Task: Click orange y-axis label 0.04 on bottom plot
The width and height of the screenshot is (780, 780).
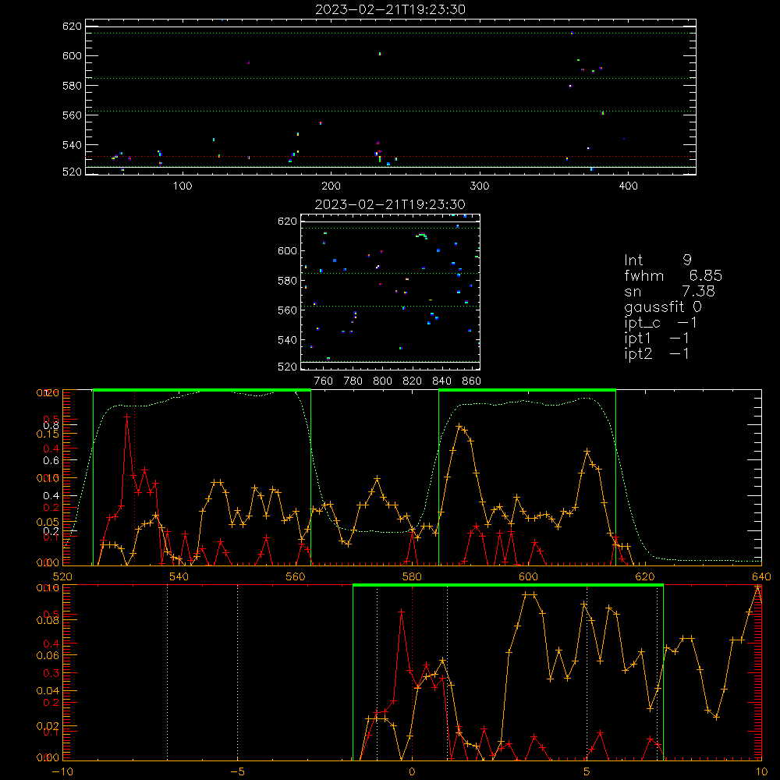Action: point(48,690)
